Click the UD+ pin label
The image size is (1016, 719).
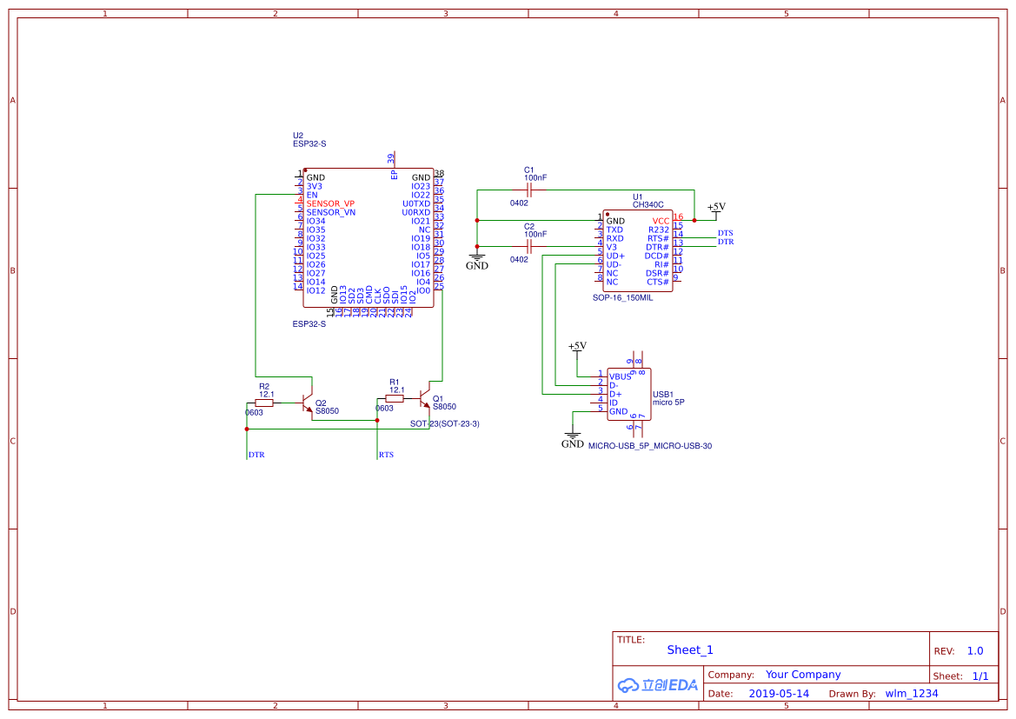(x=615, y=256)
